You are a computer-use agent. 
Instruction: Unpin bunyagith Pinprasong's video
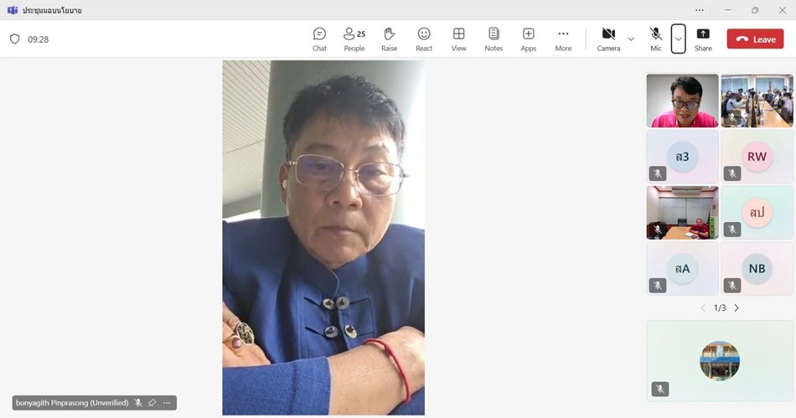pos(152,403)
